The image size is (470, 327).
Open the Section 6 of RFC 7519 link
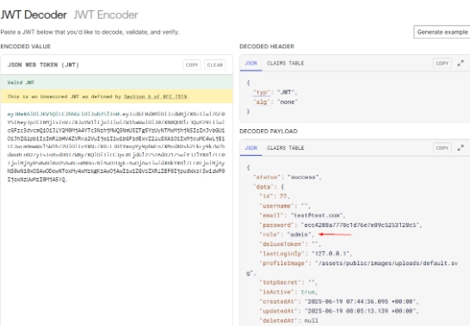coord(156,96)
